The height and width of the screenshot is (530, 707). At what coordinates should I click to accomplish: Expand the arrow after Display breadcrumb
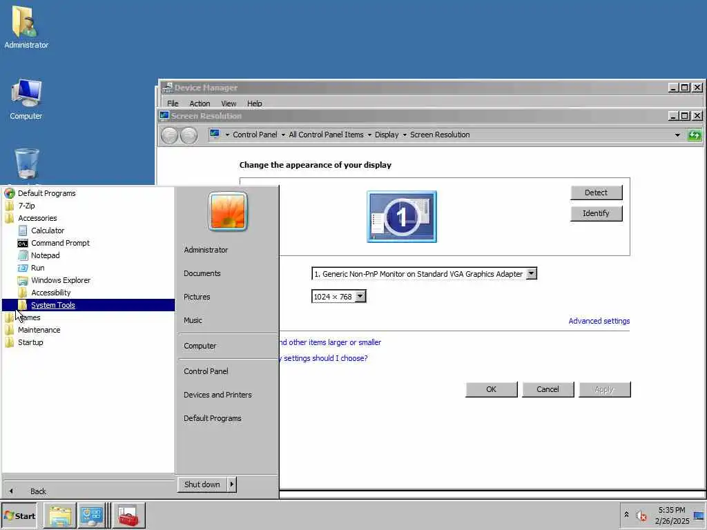click(405, 135)
